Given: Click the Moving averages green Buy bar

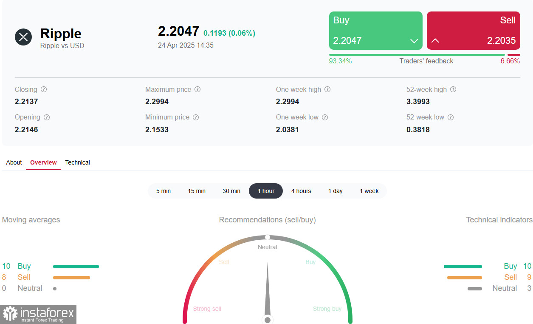Looking at the screenshot, I should (x=76, y=267).
